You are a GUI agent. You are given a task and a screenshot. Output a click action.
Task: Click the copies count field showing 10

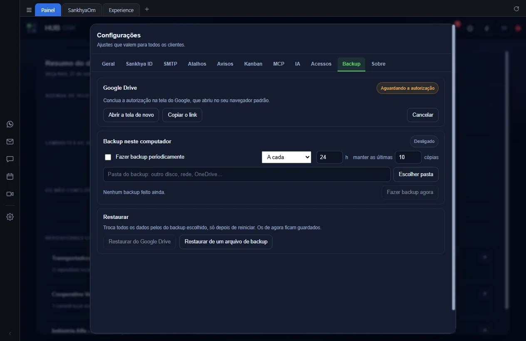408,157
